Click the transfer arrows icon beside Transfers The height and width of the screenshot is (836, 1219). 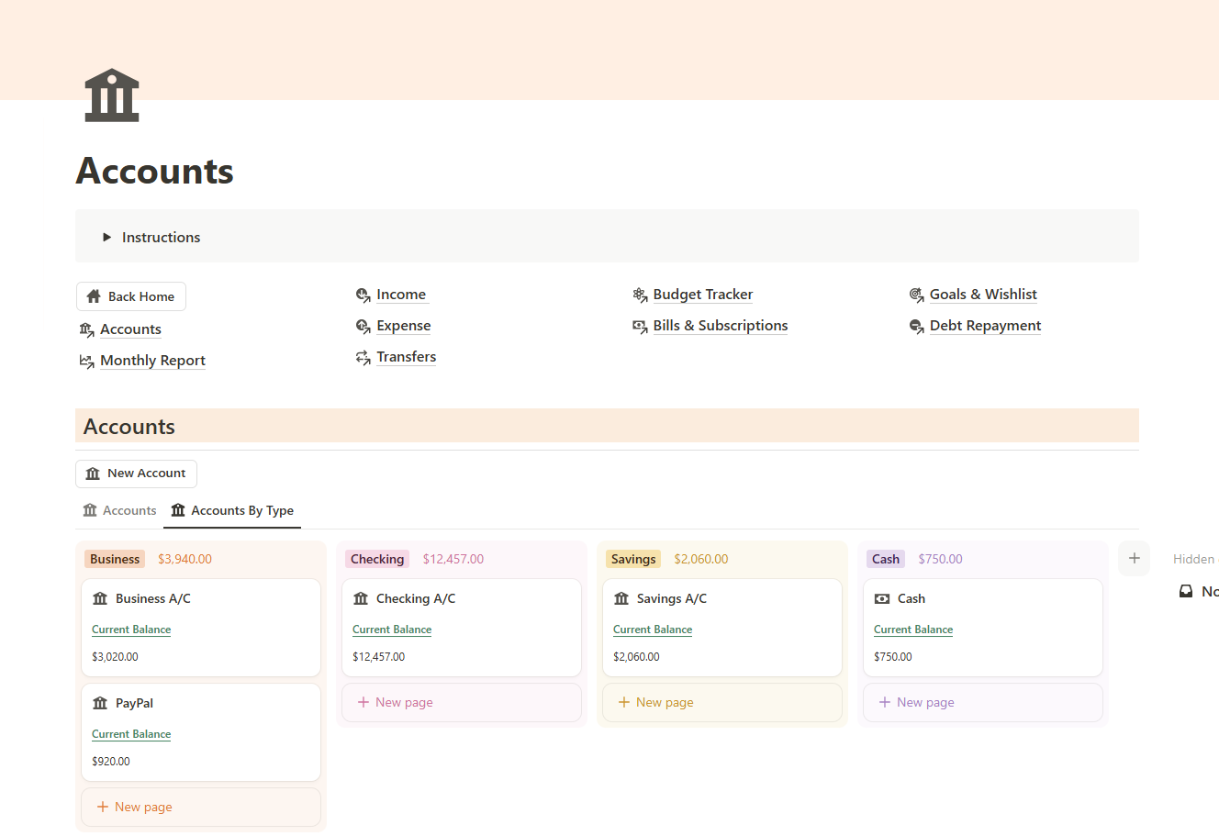(363, 356)
